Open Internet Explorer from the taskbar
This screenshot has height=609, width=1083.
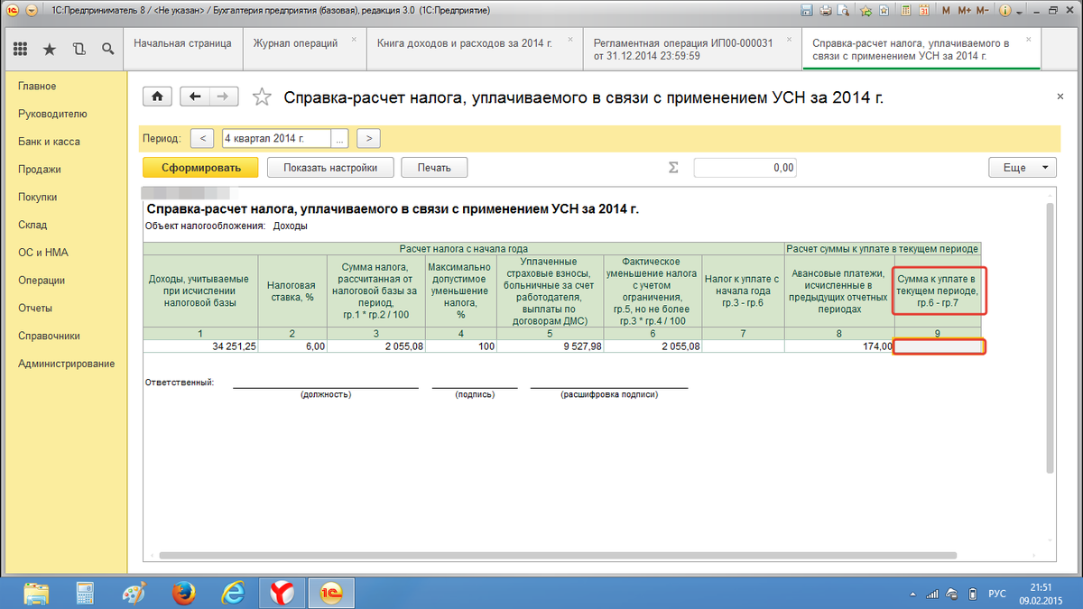click(x=234, y=593)
